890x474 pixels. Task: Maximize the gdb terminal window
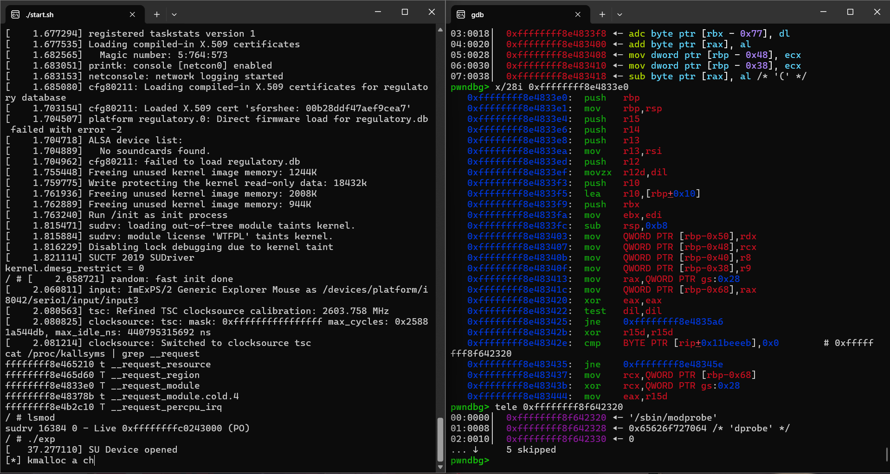coord(850,12)
